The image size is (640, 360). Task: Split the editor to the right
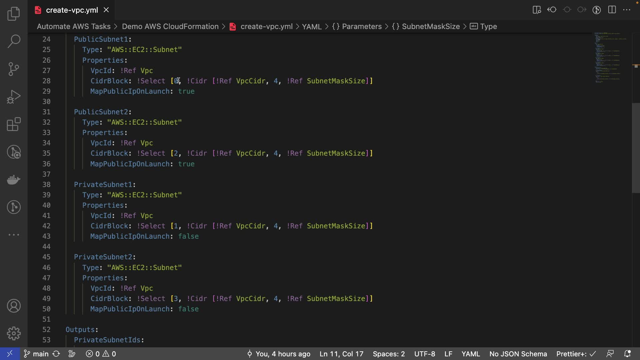tap(612, 10)
